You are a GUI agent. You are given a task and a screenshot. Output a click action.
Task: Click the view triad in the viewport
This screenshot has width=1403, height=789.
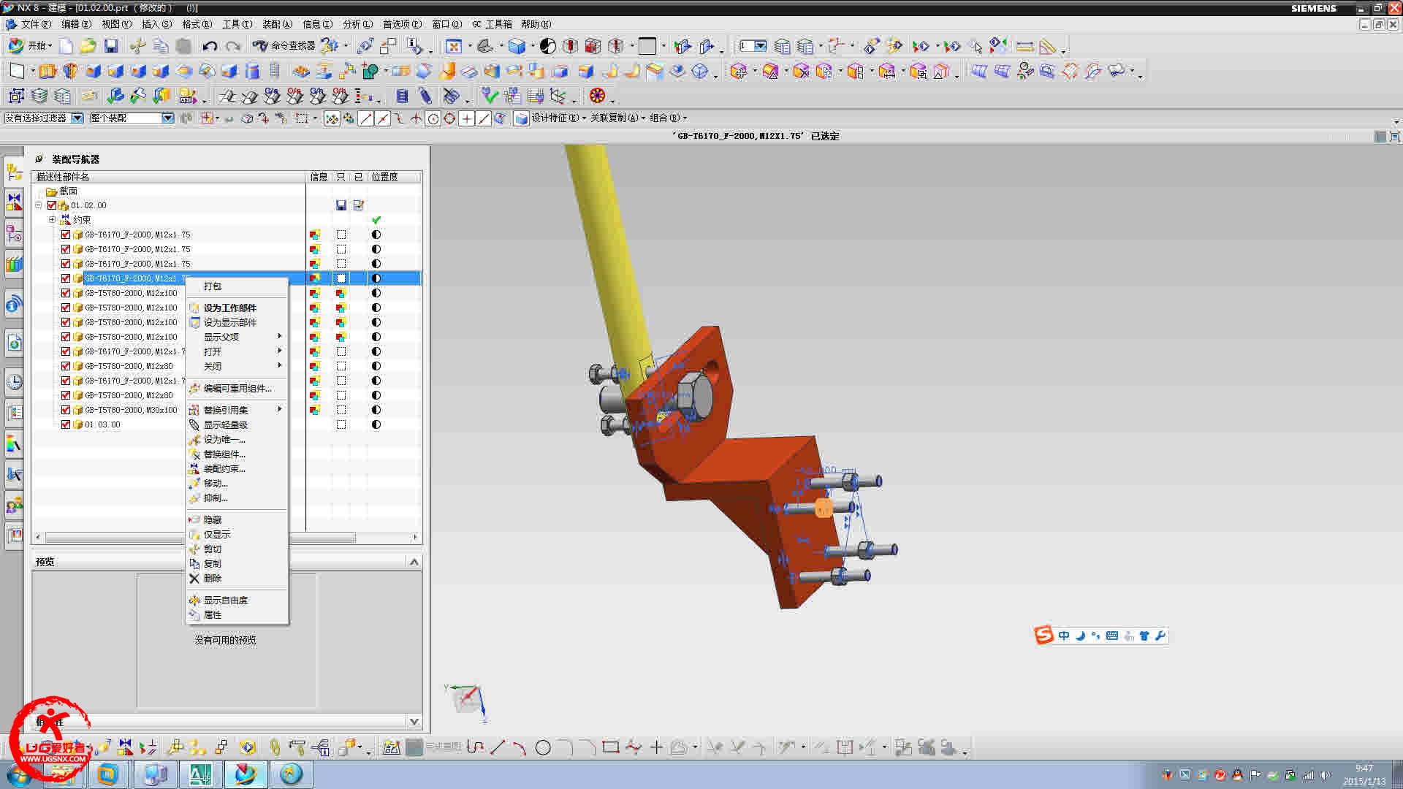[466, 701]
